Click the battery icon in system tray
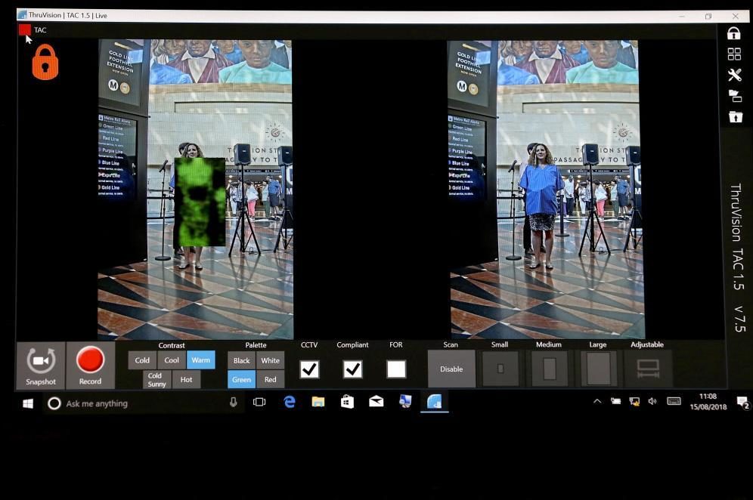753x500 pixels. (615, 401)
